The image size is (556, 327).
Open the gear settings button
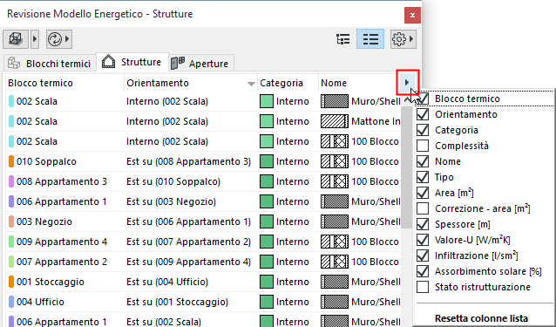pos(403,39)
